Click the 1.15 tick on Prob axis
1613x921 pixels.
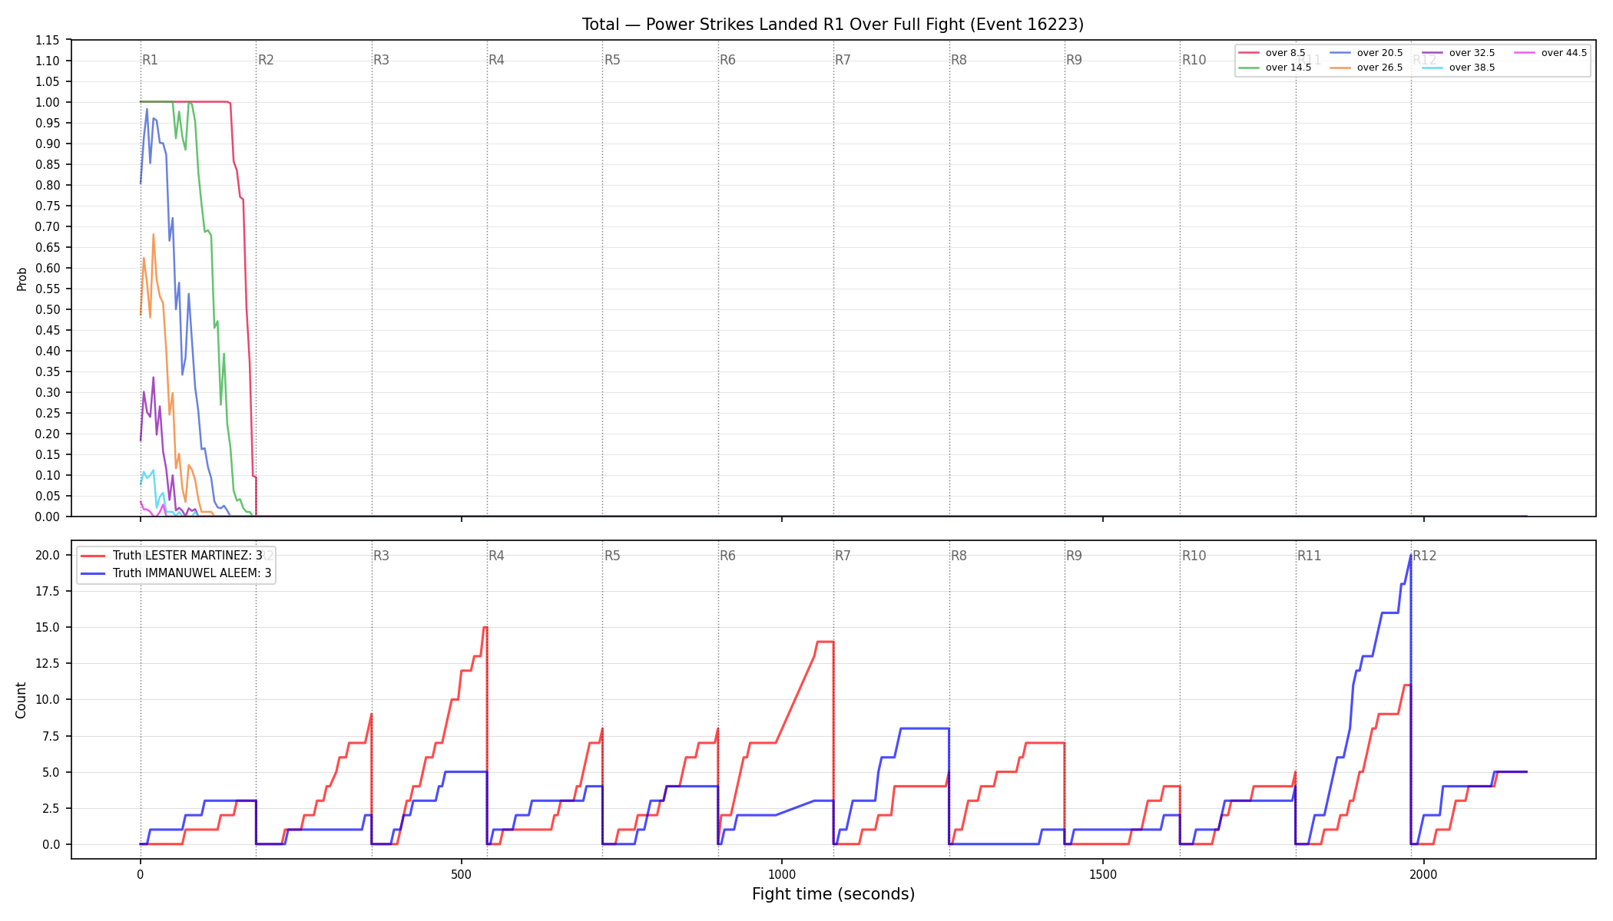[48, 40]
